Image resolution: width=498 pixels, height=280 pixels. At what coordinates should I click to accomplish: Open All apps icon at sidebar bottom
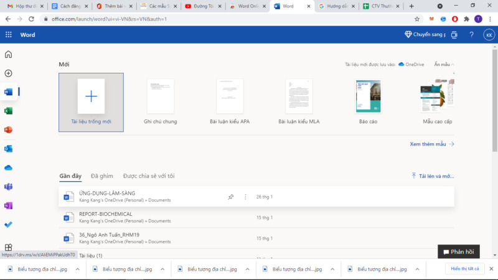[x=9, y=246]
